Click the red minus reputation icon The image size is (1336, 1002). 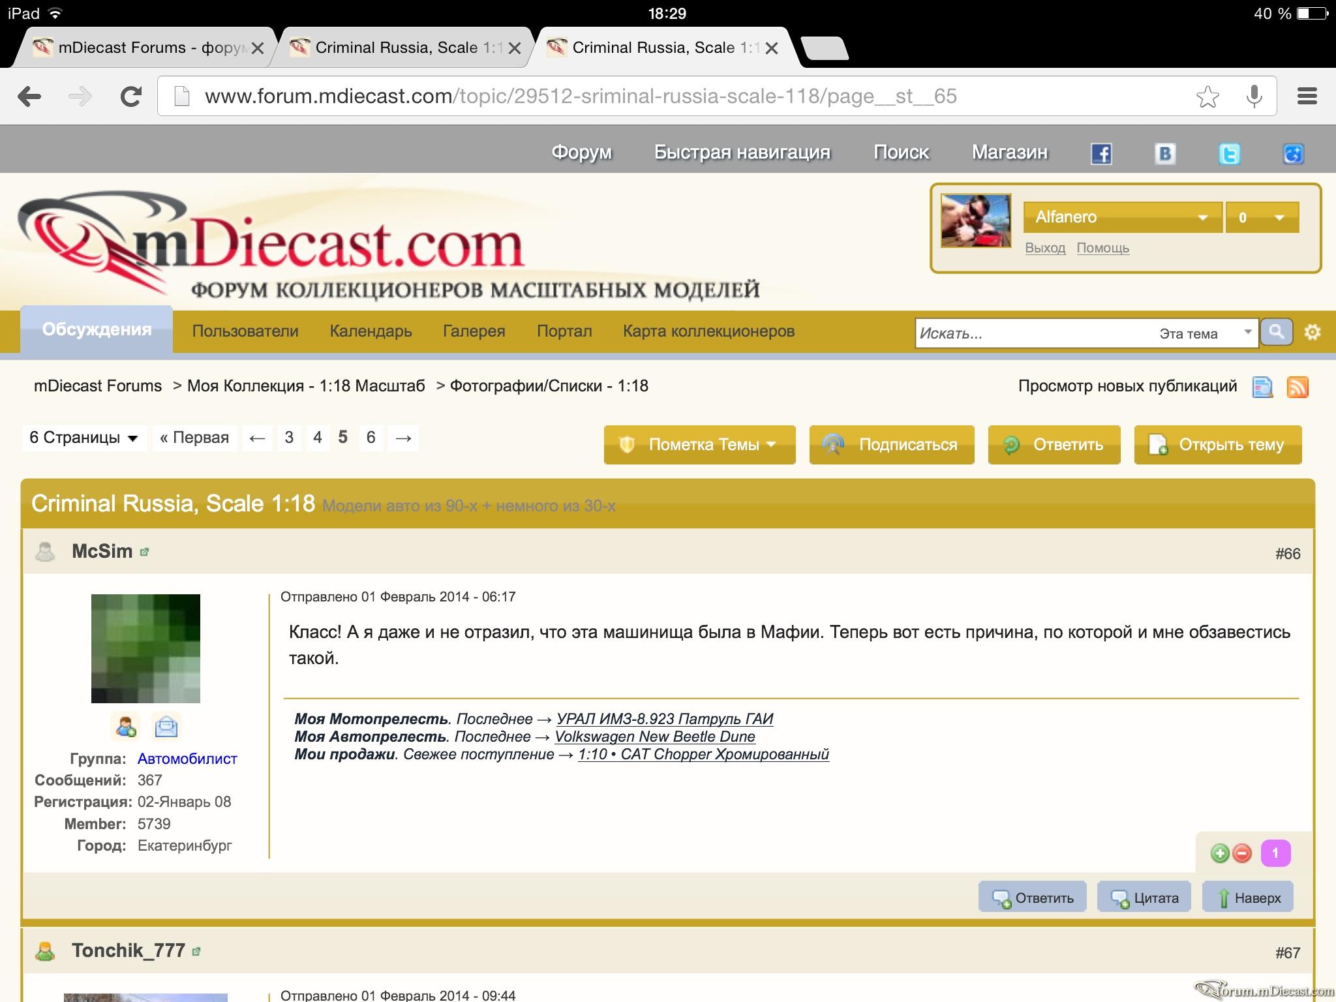click(1242, 853)
